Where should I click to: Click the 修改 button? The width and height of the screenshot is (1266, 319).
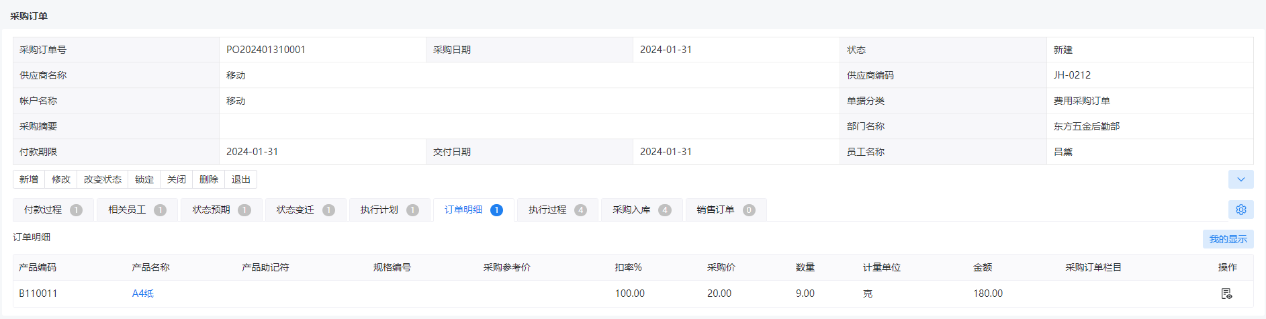pyautogui.click(x=61, y=179)
